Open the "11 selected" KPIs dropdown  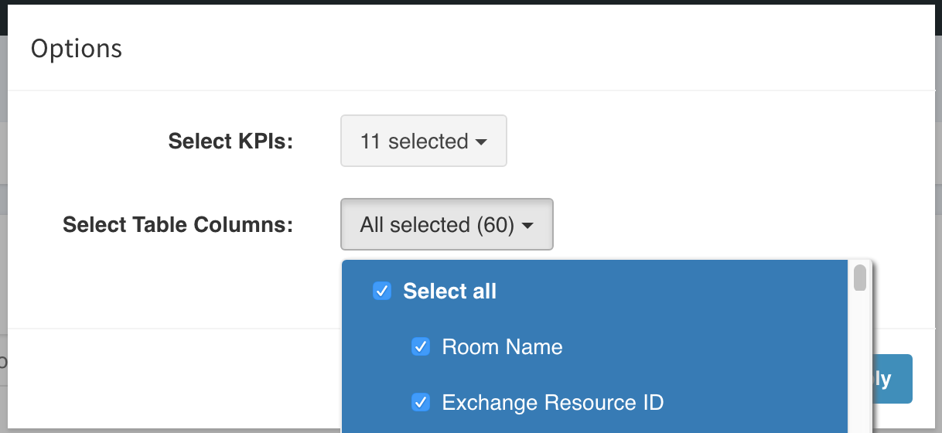point(423,141)
